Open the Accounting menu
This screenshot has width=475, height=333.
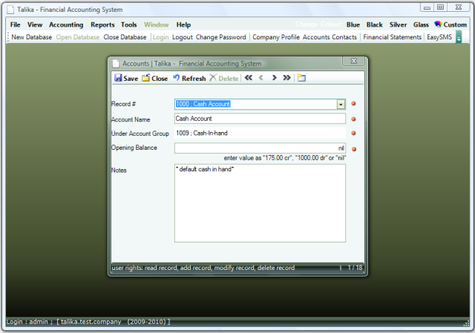pyautogui.click(x=66, y=24)
